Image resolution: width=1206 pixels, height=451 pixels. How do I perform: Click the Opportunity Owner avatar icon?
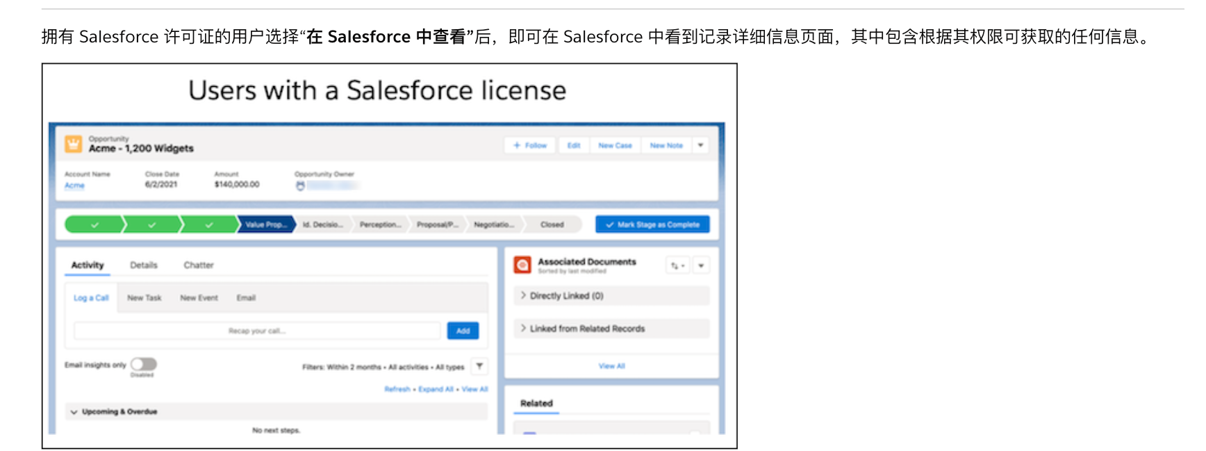tap(300, 186)
